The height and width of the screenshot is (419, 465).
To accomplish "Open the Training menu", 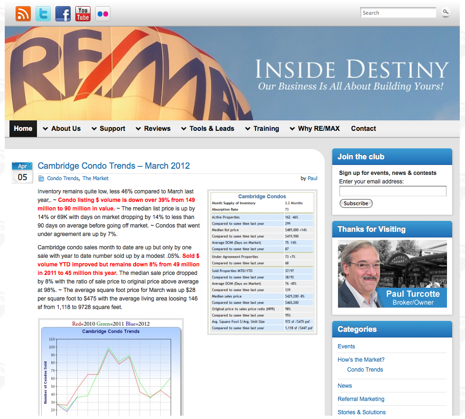I will coord(266,128).
